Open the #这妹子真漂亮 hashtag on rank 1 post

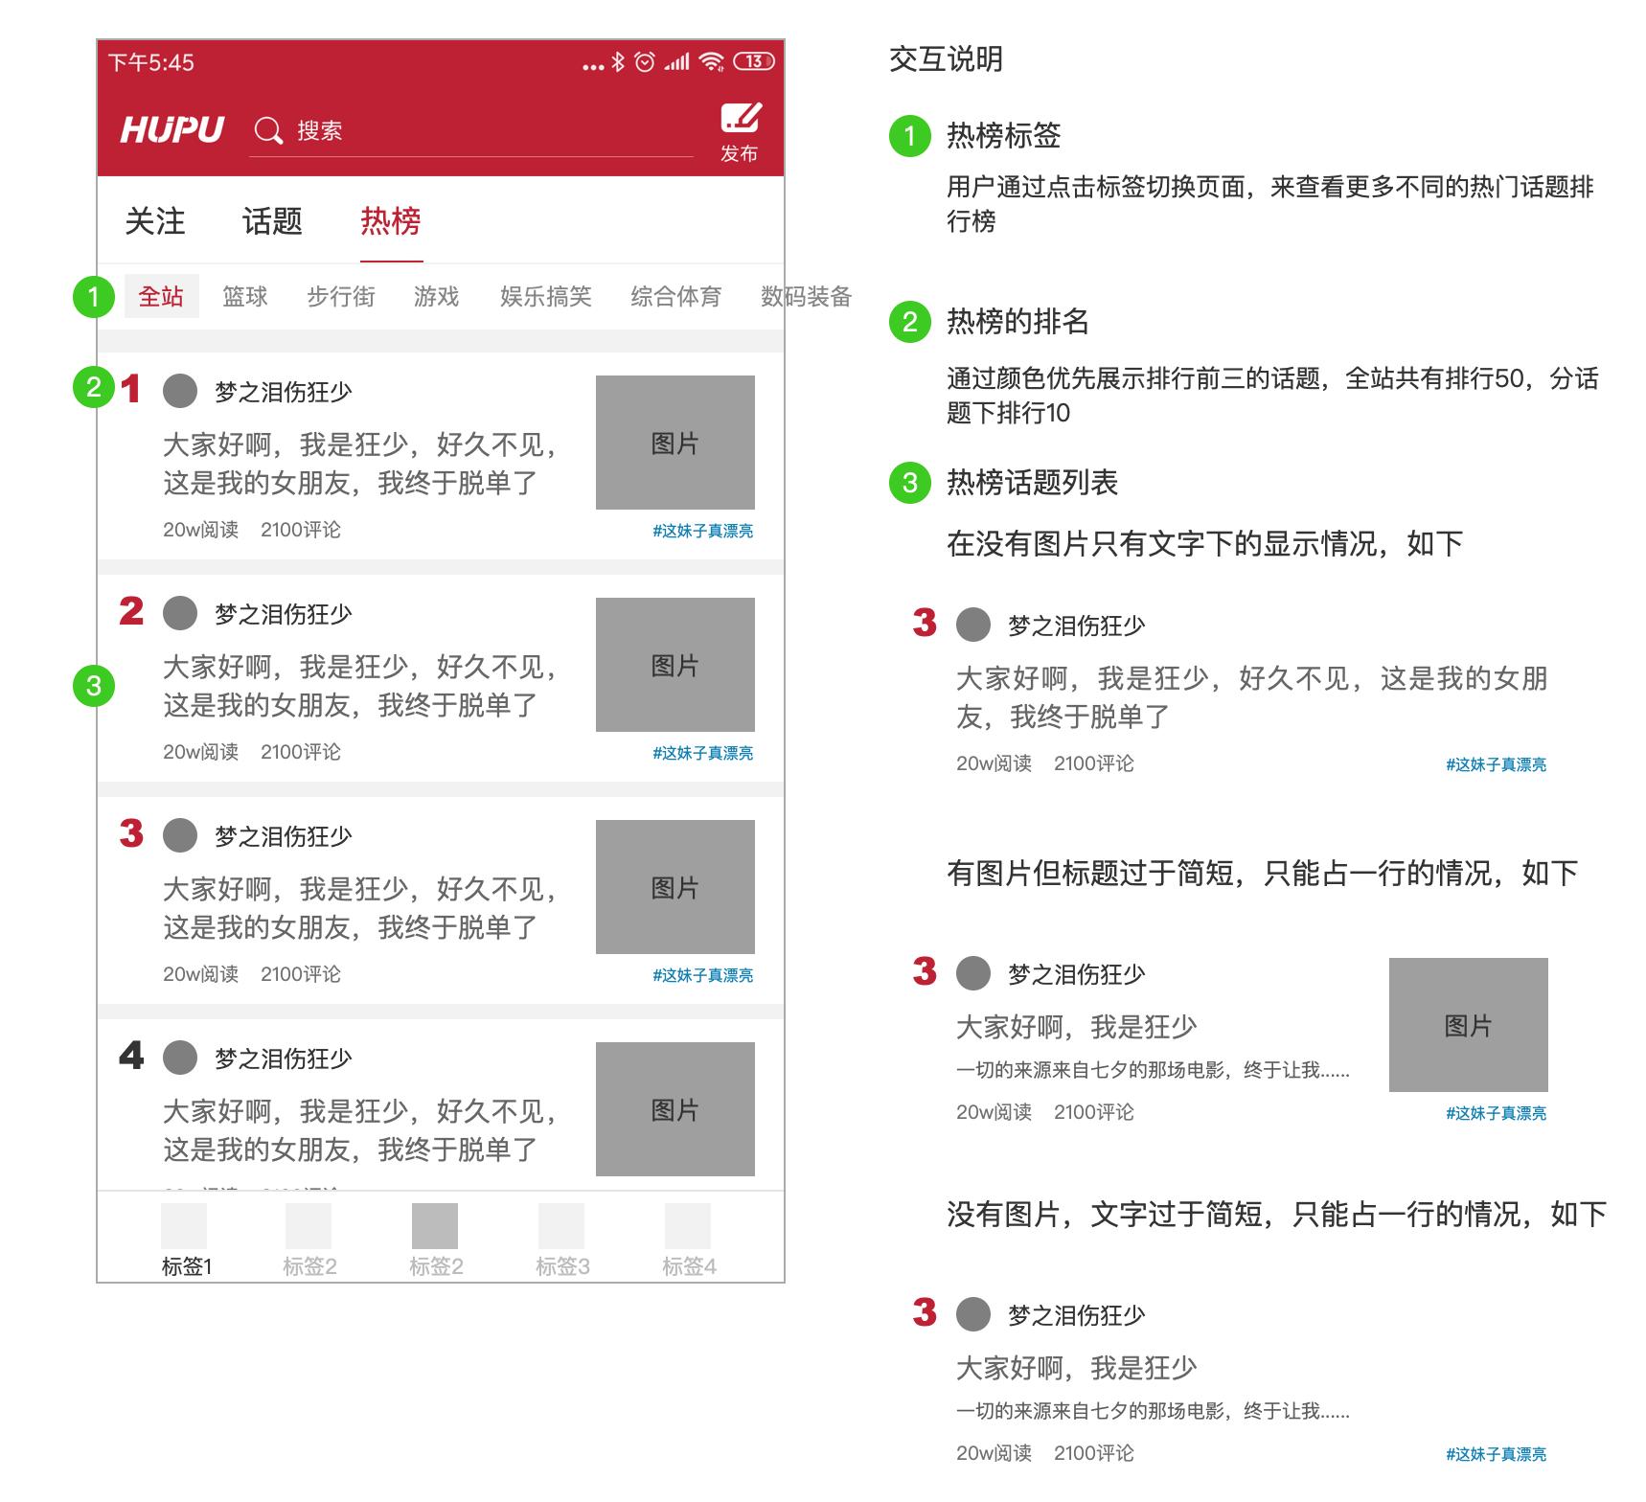[704, 530]
